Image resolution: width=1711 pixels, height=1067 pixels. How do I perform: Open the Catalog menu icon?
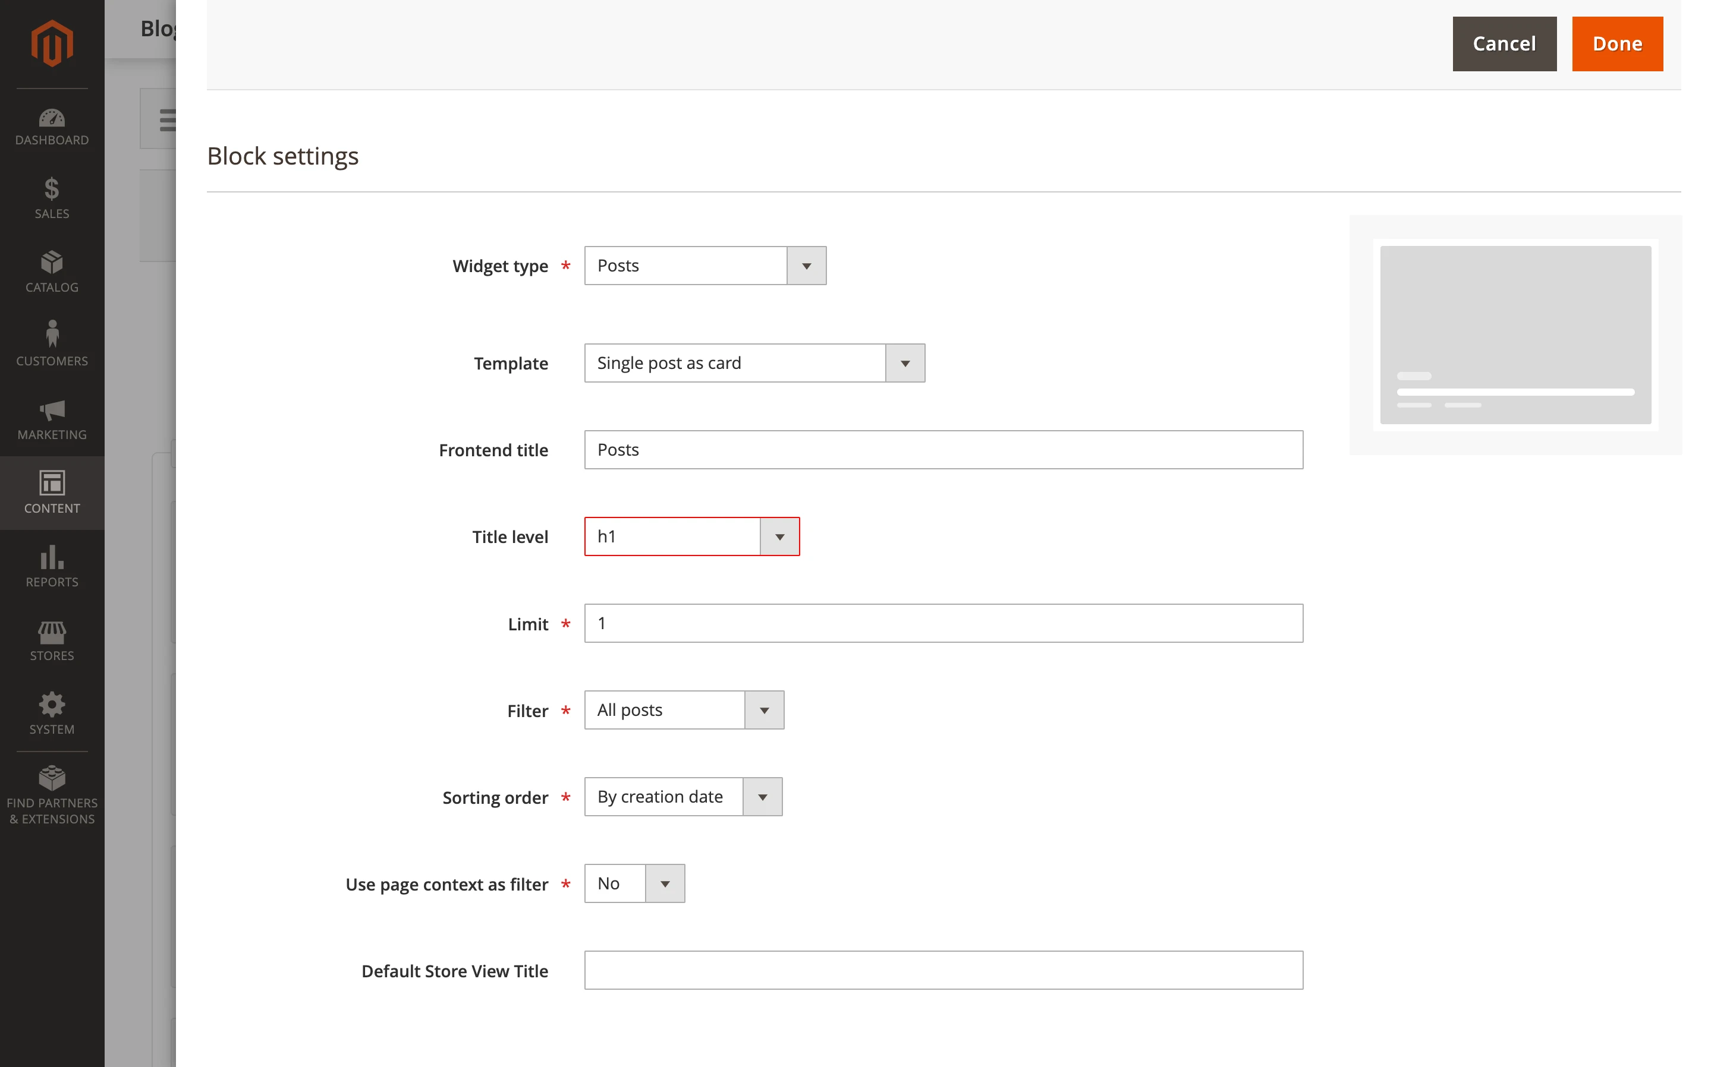[52, 270]
